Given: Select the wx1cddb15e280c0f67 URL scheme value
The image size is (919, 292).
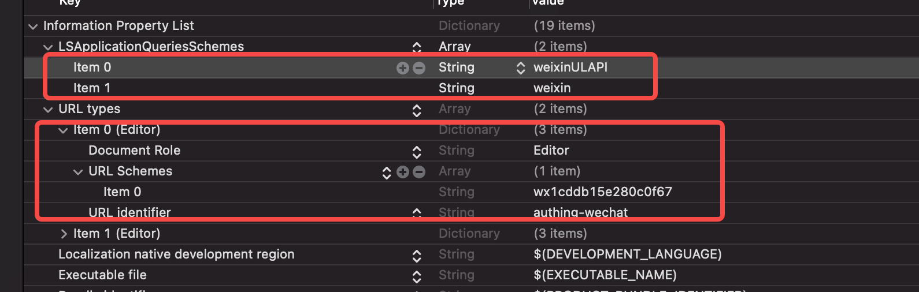Looking at the screenshot, I should pos(602,192).
